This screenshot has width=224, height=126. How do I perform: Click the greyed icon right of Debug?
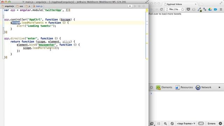tap(144, 6)
